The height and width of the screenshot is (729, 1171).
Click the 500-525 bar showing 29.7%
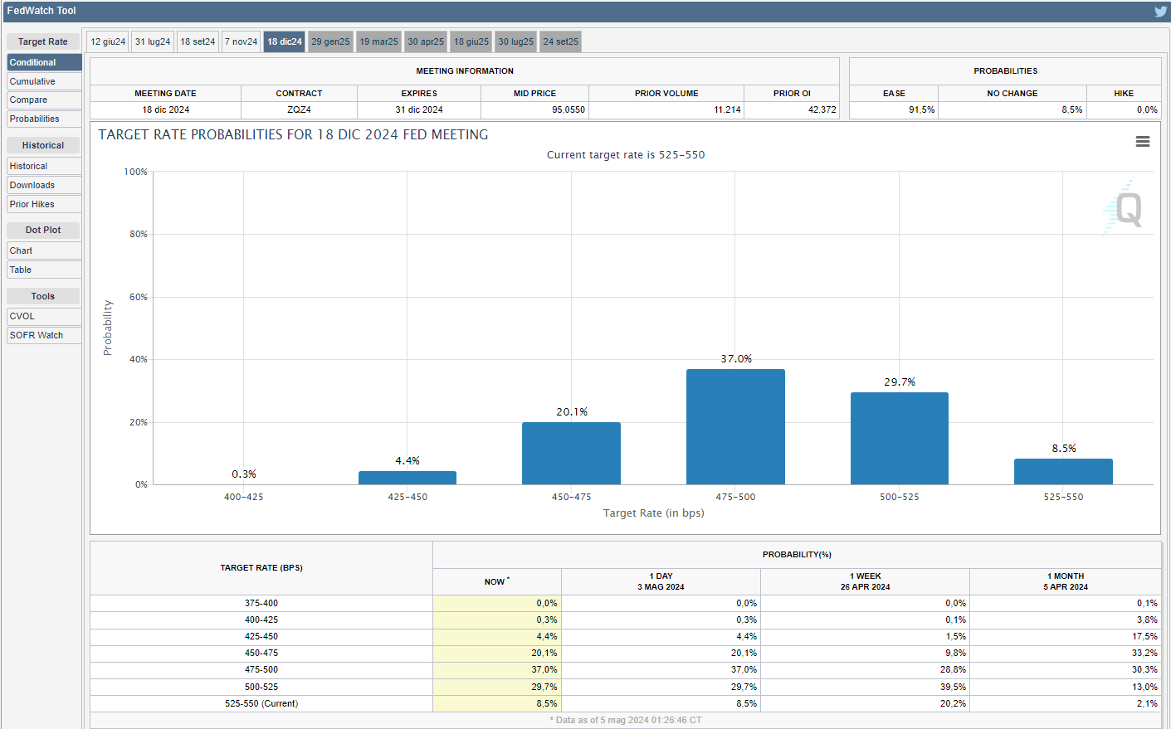tap(899, 438)
